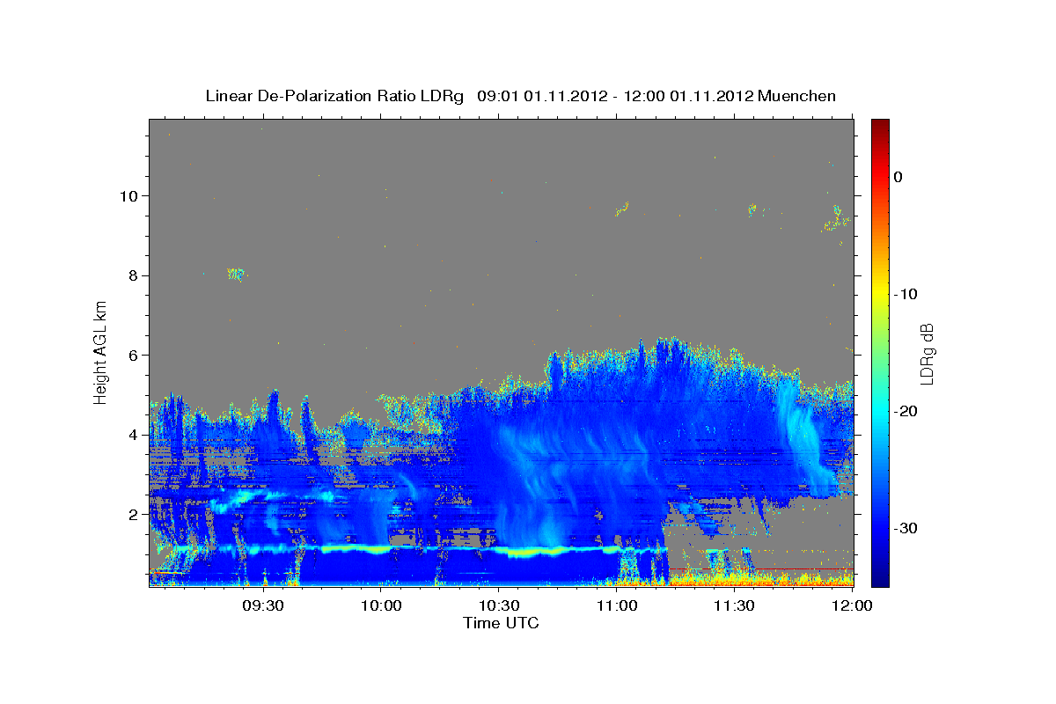Click the '11:00' time axis label

click(x=616, y=605)
